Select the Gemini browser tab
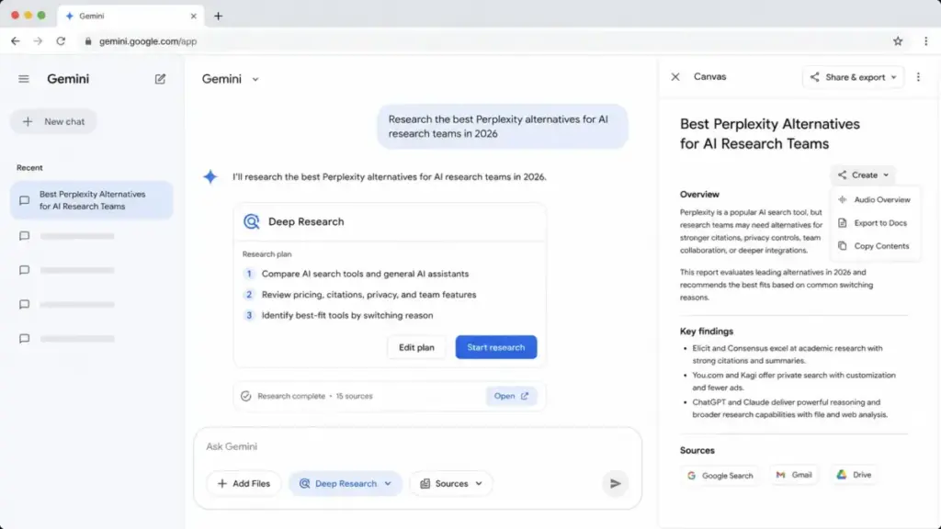 click(130, 17)
